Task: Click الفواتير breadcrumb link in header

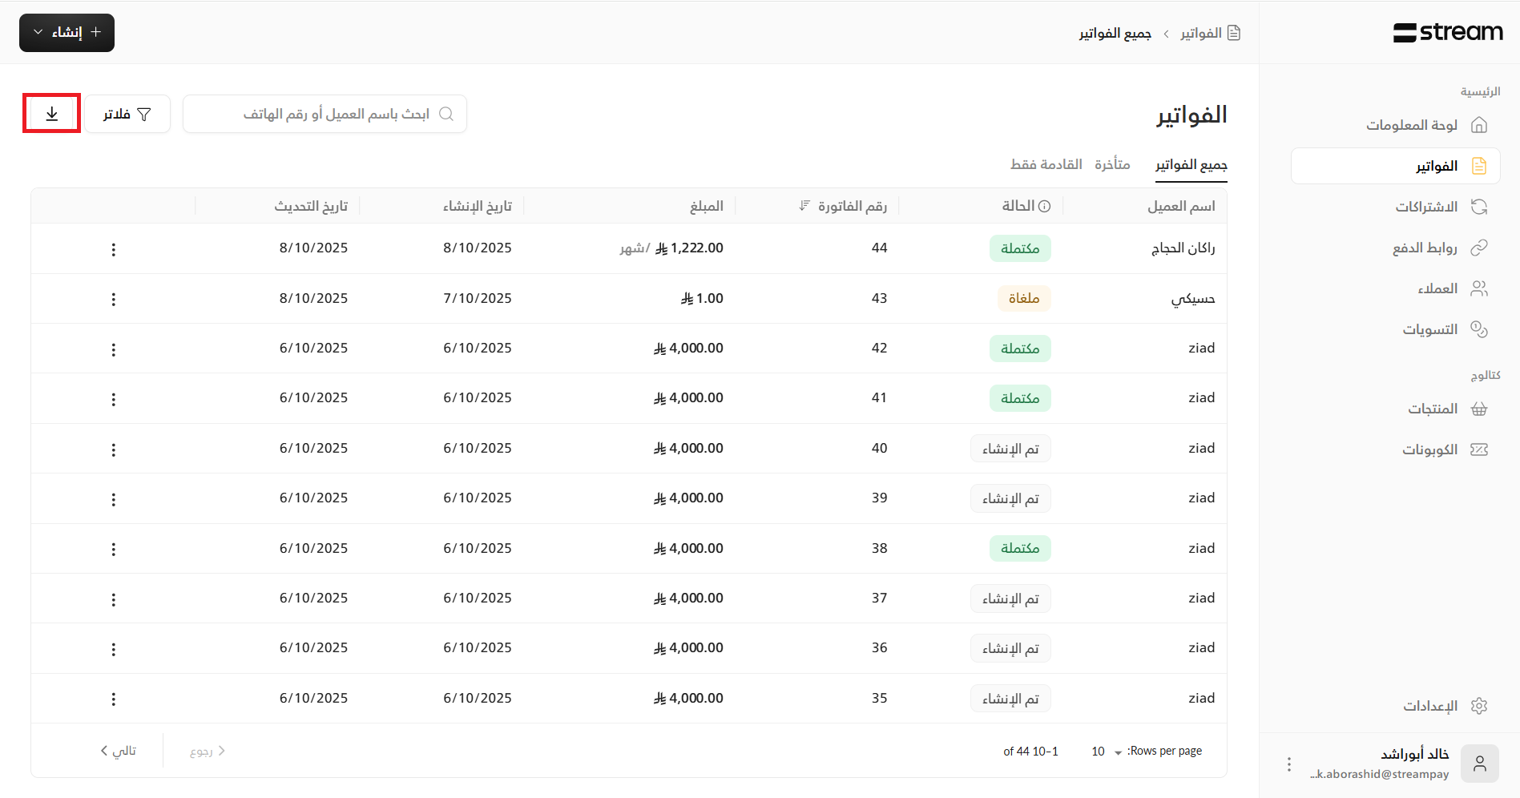Action: (1200, 33)
